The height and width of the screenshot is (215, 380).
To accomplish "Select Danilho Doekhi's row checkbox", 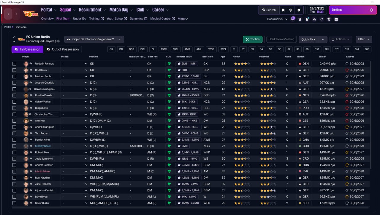I will [x=14, y=95].
